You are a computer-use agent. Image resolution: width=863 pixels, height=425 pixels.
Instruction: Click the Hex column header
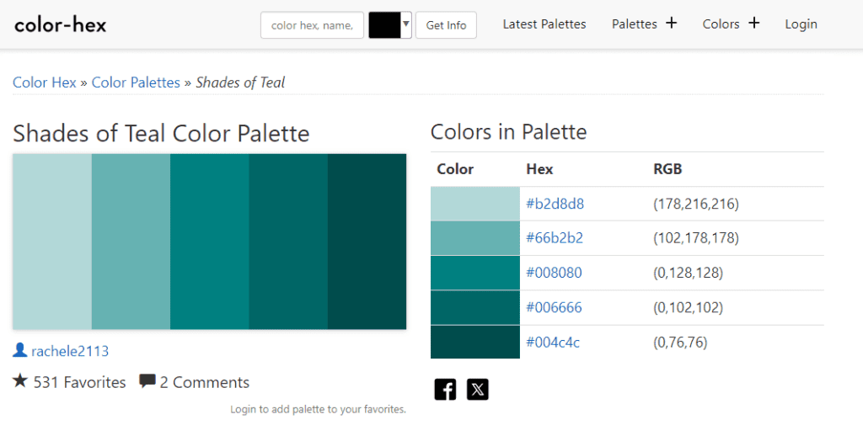(539, 169)
